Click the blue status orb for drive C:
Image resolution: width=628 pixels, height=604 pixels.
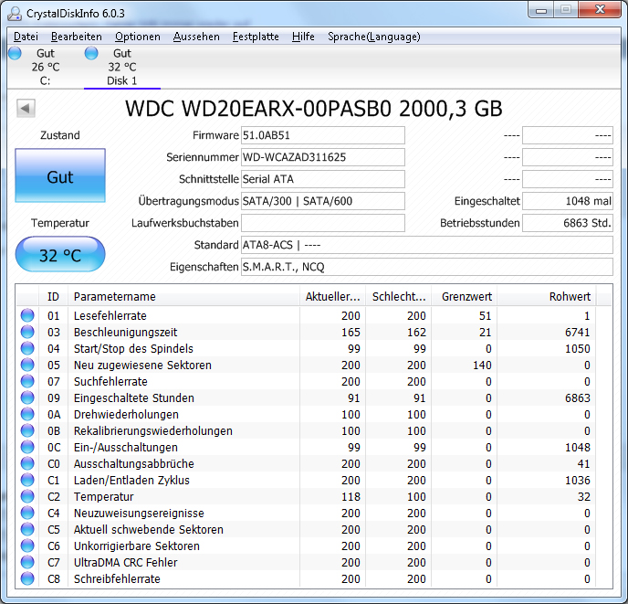[15, 53]
